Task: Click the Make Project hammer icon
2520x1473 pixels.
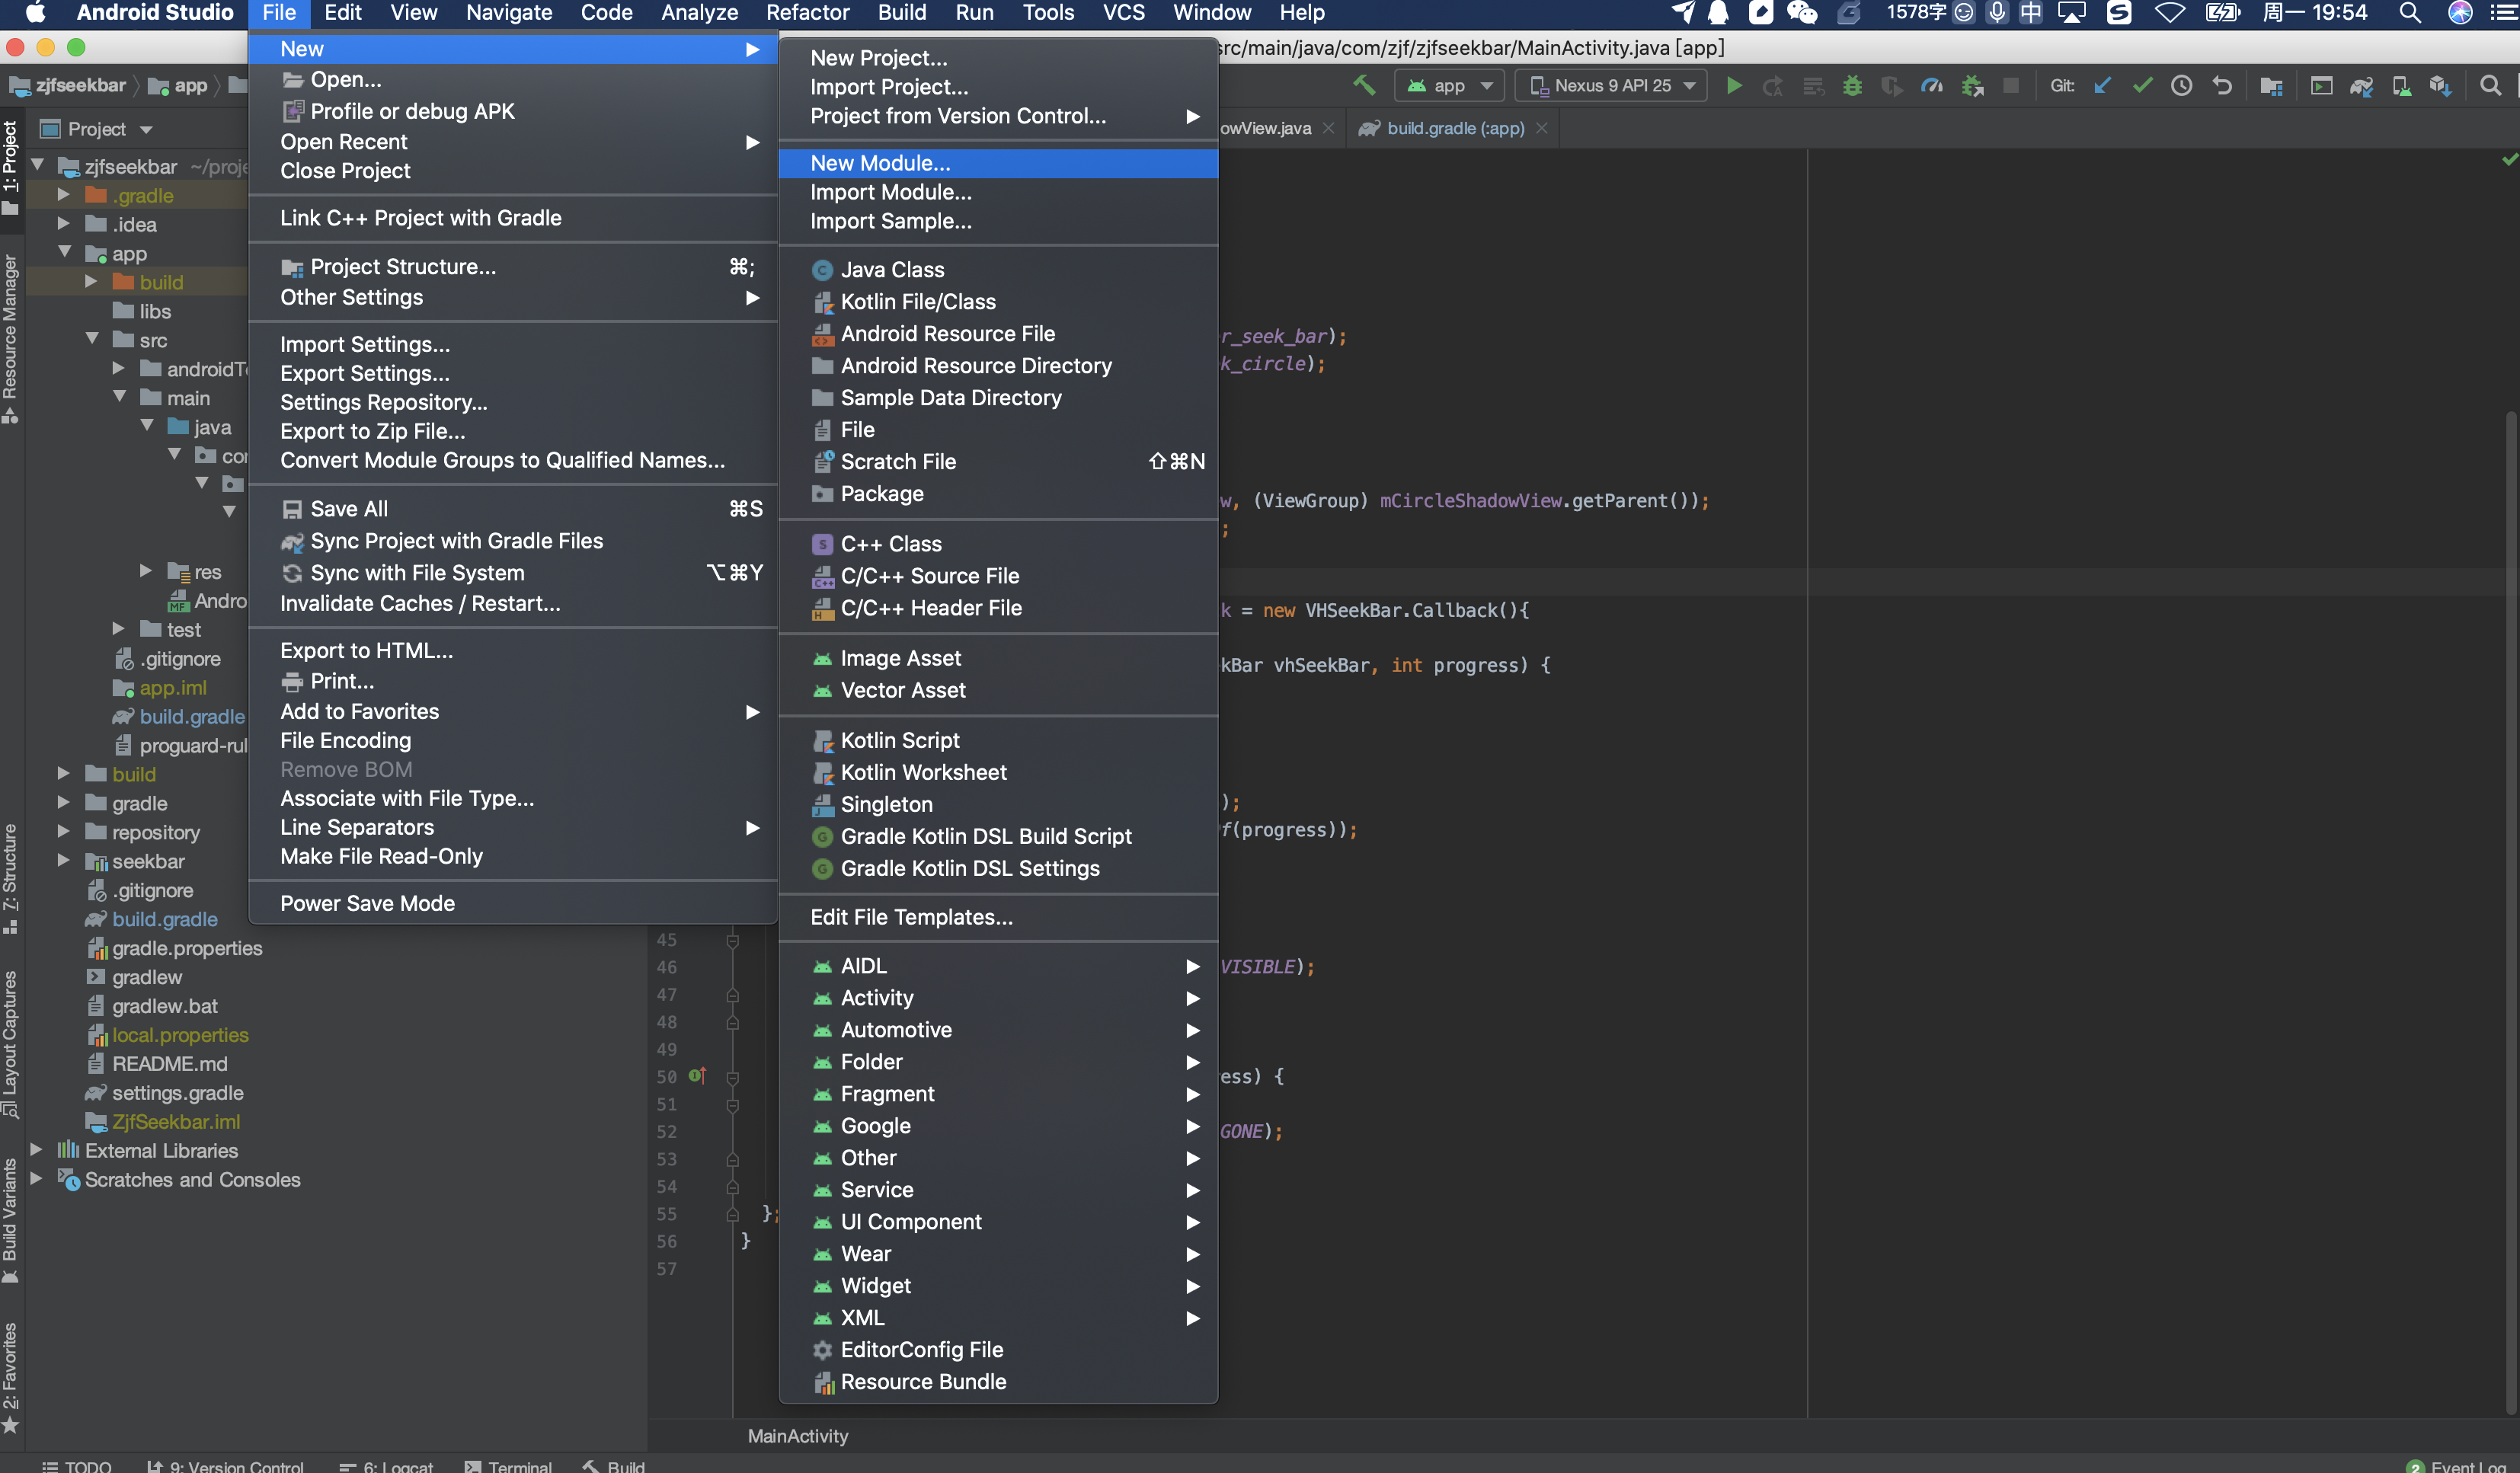Action: tap(1364, 86)
